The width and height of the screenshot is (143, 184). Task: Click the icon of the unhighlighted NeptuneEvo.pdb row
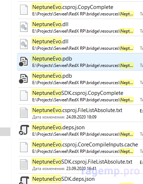pos(23,79)
